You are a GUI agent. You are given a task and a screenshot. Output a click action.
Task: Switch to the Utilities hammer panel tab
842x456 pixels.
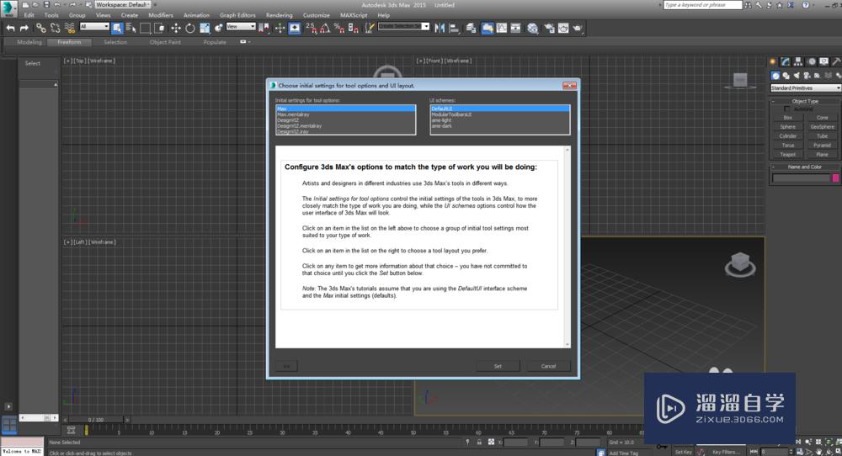click(836, 61)
